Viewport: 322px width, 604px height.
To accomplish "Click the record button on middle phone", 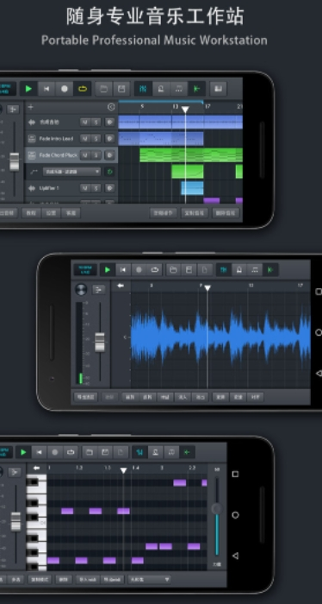I will coord(139,269).
